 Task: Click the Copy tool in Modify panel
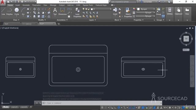[x=35, y=13]
